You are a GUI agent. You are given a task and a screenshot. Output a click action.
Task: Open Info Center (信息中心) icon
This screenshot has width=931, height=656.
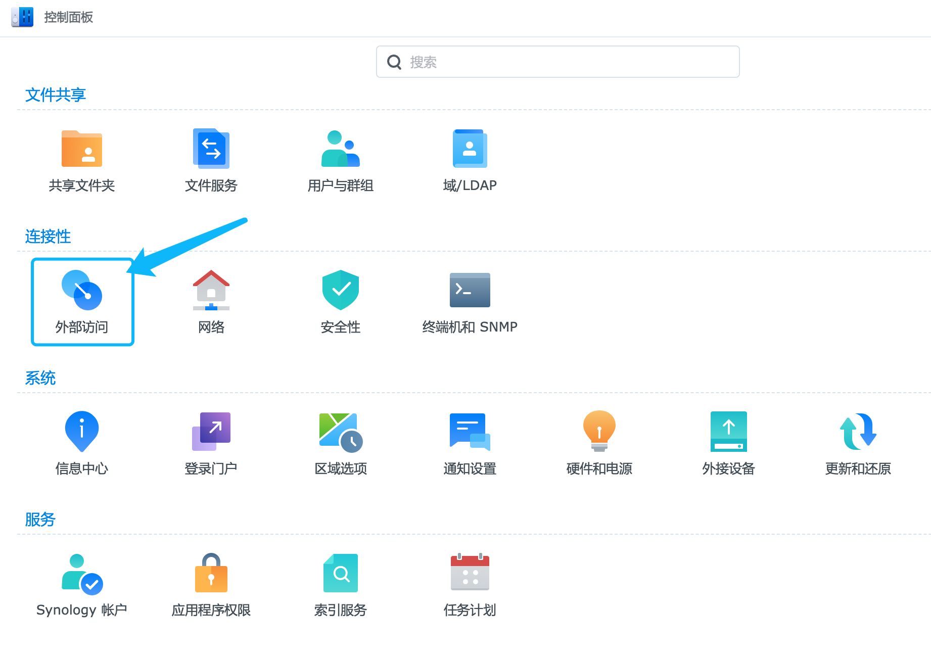[x=82, y=432]
